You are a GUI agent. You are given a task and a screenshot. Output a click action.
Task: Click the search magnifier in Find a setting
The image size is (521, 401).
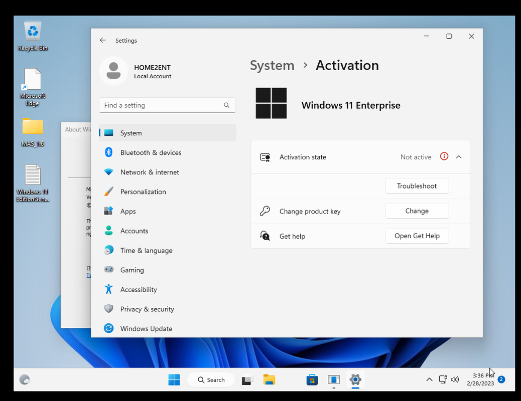tap(226, 105)
